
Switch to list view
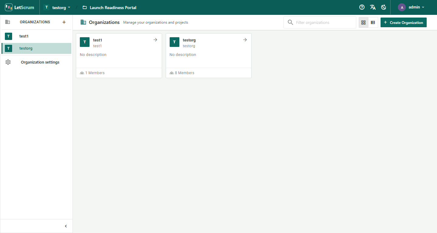point(373,22)
